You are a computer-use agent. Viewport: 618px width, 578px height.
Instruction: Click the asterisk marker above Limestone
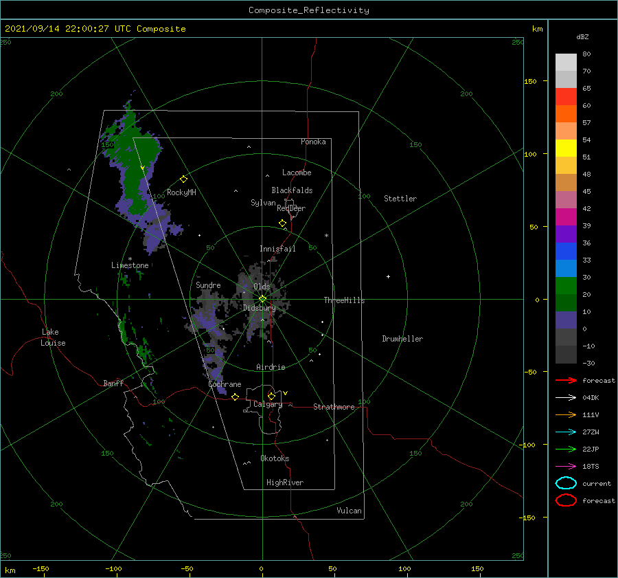(130, 259)
